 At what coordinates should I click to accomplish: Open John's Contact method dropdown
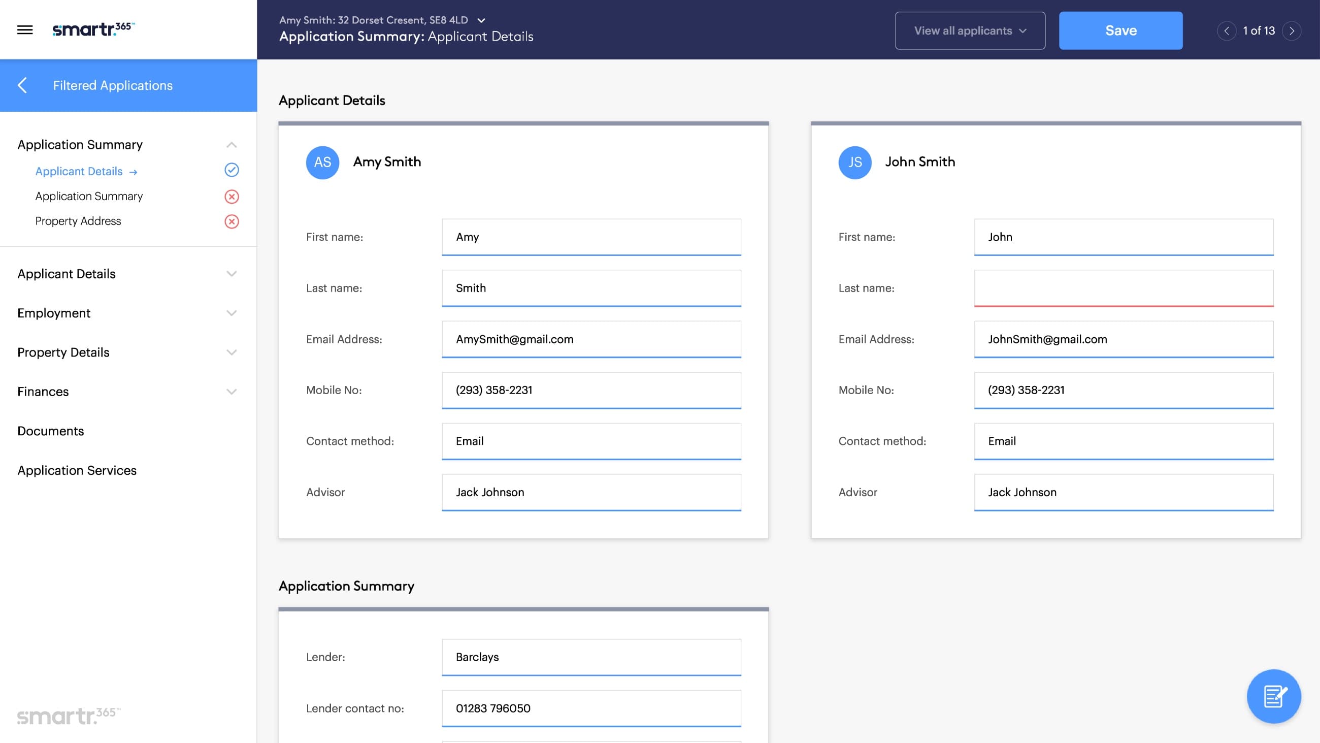pyautogui.click(x=1123, y=441)
